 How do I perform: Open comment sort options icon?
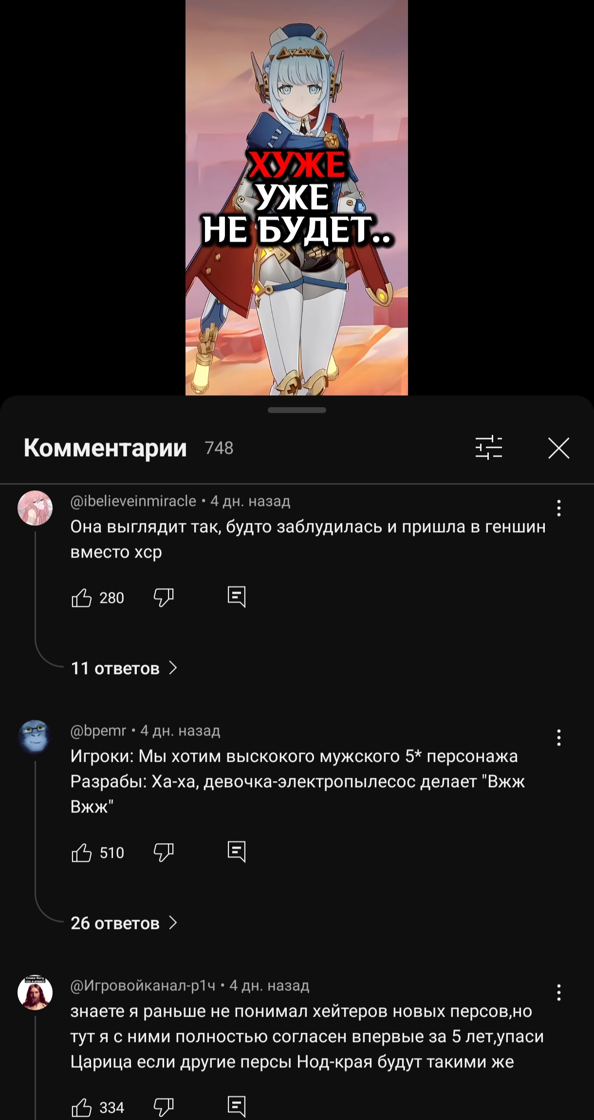click(x=488, y=447)
